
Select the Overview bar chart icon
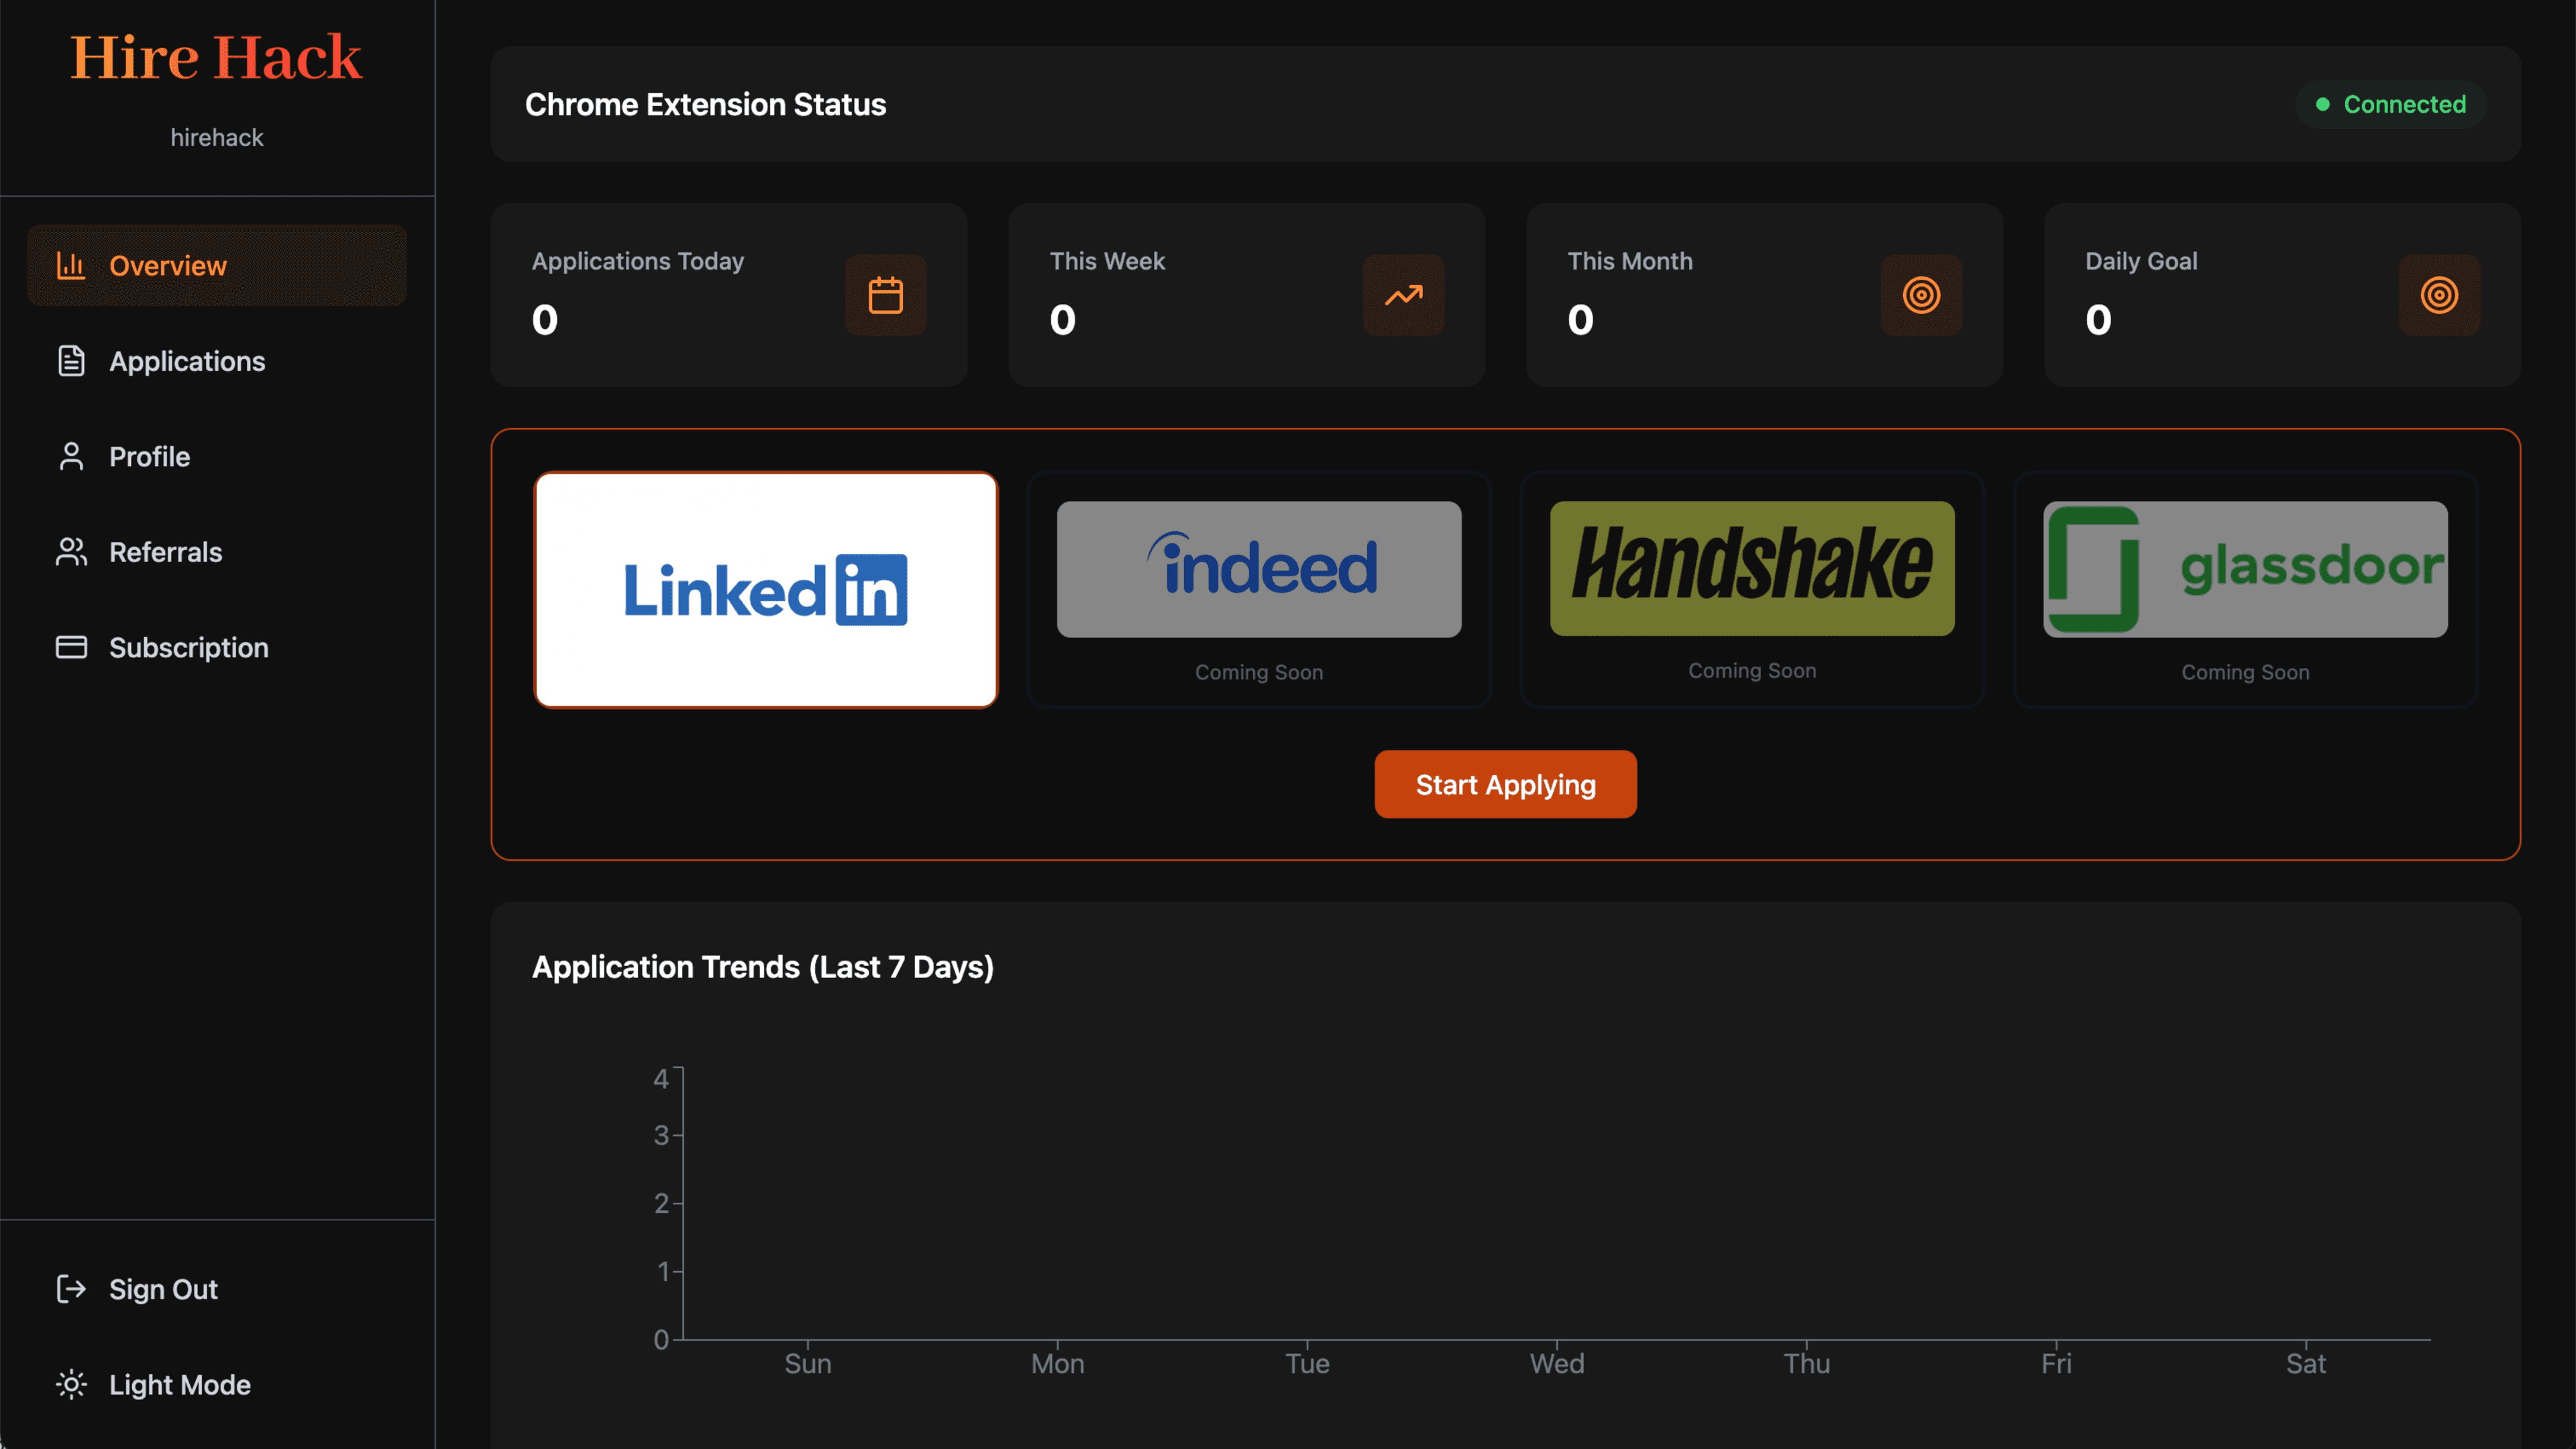71,266
